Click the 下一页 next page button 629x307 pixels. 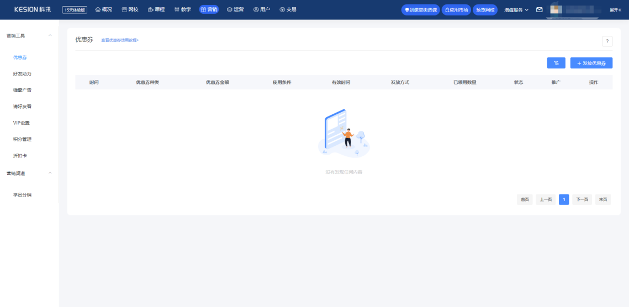pos(582,199)
